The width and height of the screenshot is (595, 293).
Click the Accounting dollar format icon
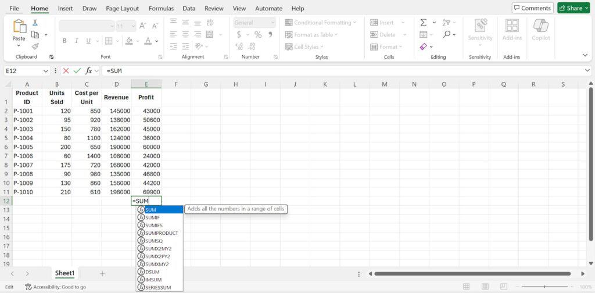coord(239,34)
